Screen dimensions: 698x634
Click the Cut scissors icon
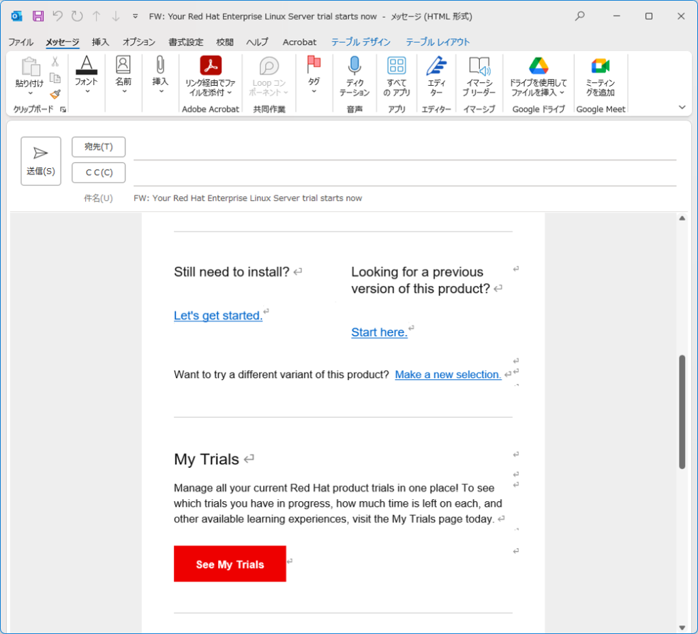pos(55,62)
